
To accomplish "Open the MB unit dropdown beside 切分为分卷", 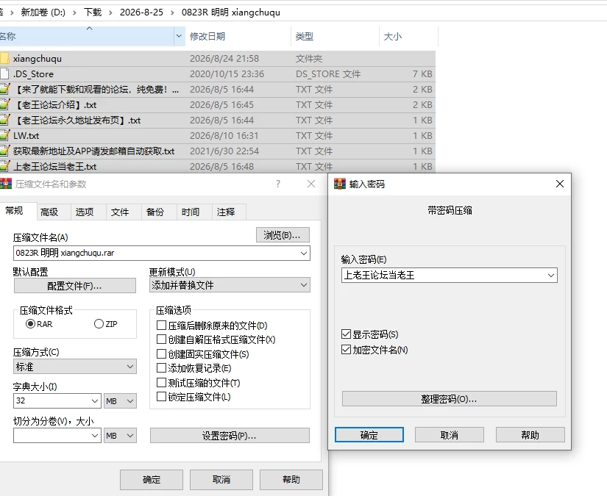I will click(x=120, y=436).
